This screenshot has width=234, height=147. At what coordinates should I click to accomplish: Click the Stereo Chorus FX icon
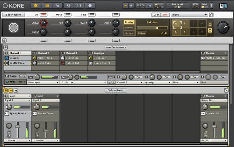[x=34, y=113]
